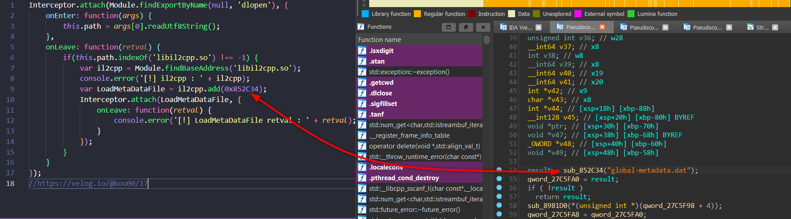Viewport: 791px width, 219px height.
Task: Select .isxdigit in the function list
Action: 420,50
